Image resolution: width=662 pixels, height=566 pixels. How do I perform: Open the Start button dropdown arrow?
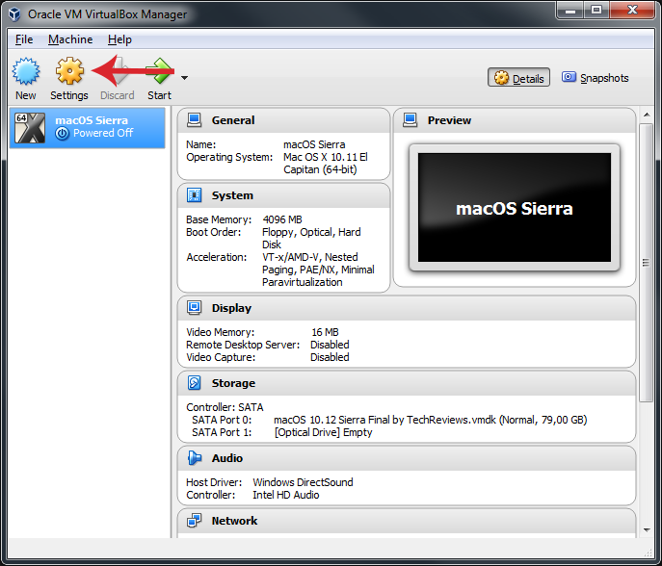coord(184,78)
